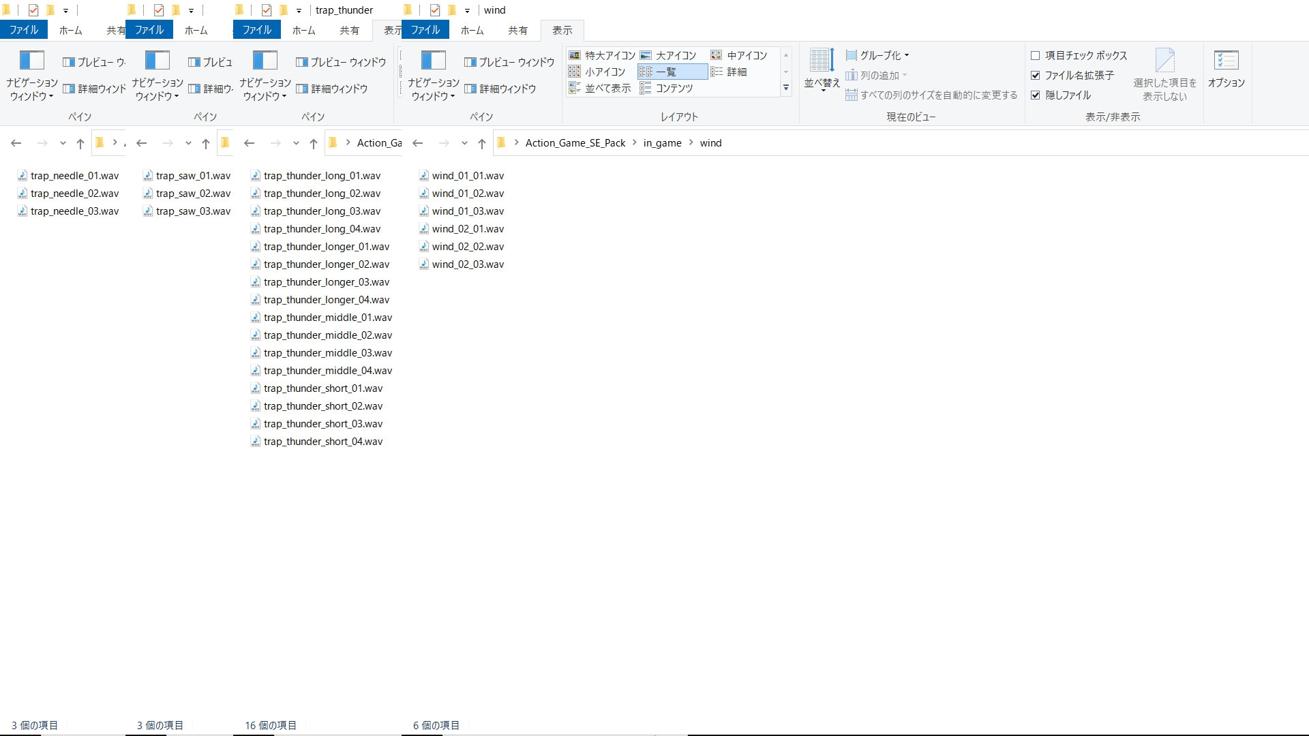The width and height of the screenshot is (1309, 736).
Task: Select wind_01_02.wav file
Action: [462, 194]
